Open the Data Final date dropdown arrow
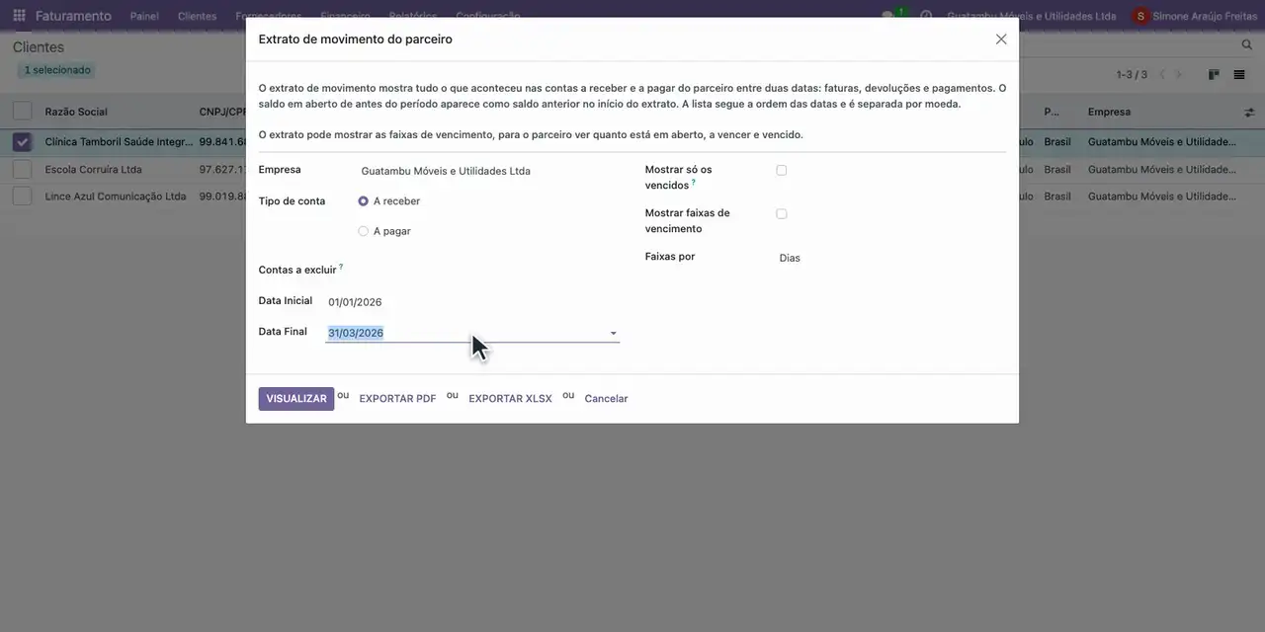Image resolution: width=1265 pixels, height=632 pixels. point(613,333)
